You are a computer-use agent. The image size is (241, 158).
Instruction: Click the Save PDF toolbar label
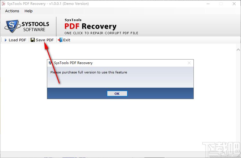click(45, 40)
